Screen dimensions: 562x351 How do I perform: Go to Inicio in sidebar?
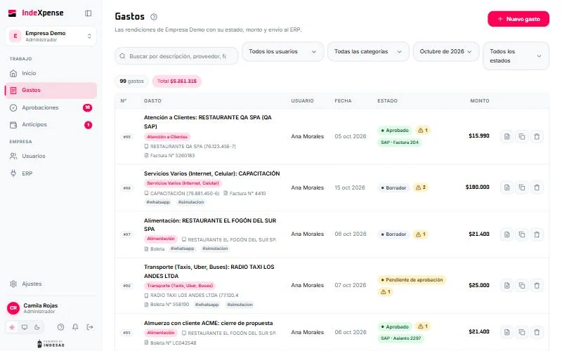click(51, 74)
